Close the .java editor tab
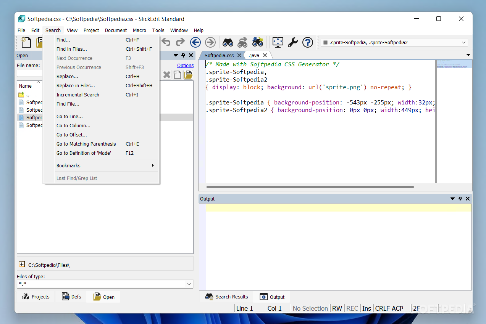Screen dimensions: 486x324 coord(265,55)
